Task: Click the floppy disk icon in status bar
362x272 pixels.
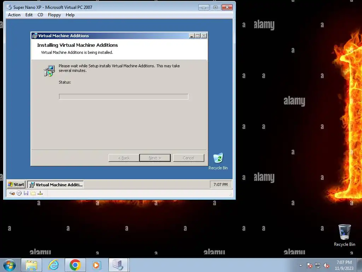Action: click(26, 193)
